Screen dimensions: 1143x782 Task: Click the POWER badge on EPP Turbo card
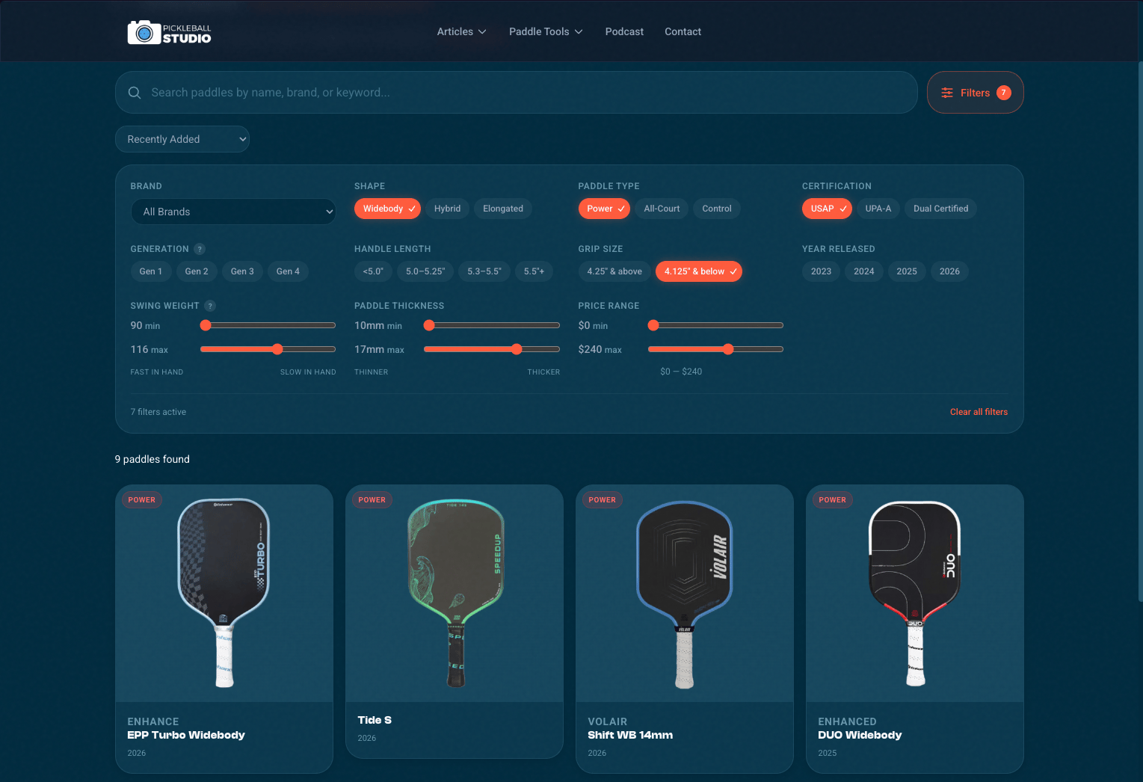click(141, 500)
